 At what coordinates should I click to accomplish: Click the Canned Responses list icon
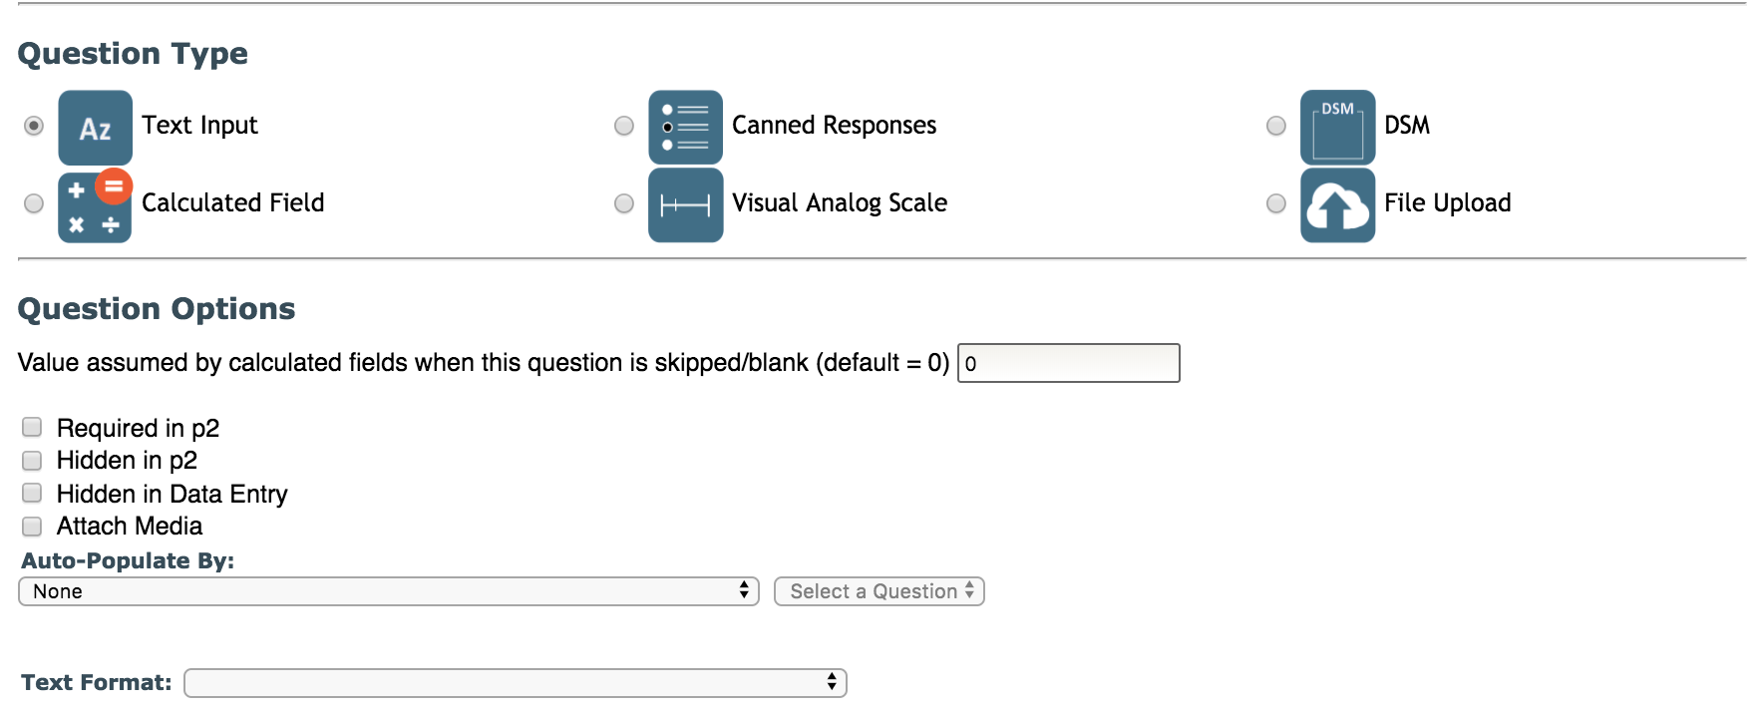(x=685, y=128)
